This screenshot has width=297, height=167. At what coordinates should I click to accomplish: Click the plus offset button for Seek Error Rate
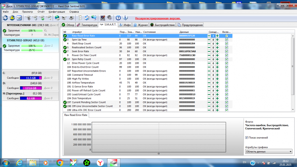coord(217,51)
